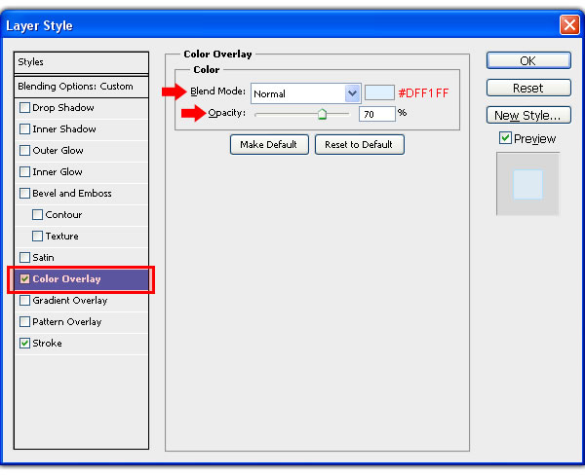
Task: Enable the Bevel and Emboss checkbox
Action: [24, 194]
